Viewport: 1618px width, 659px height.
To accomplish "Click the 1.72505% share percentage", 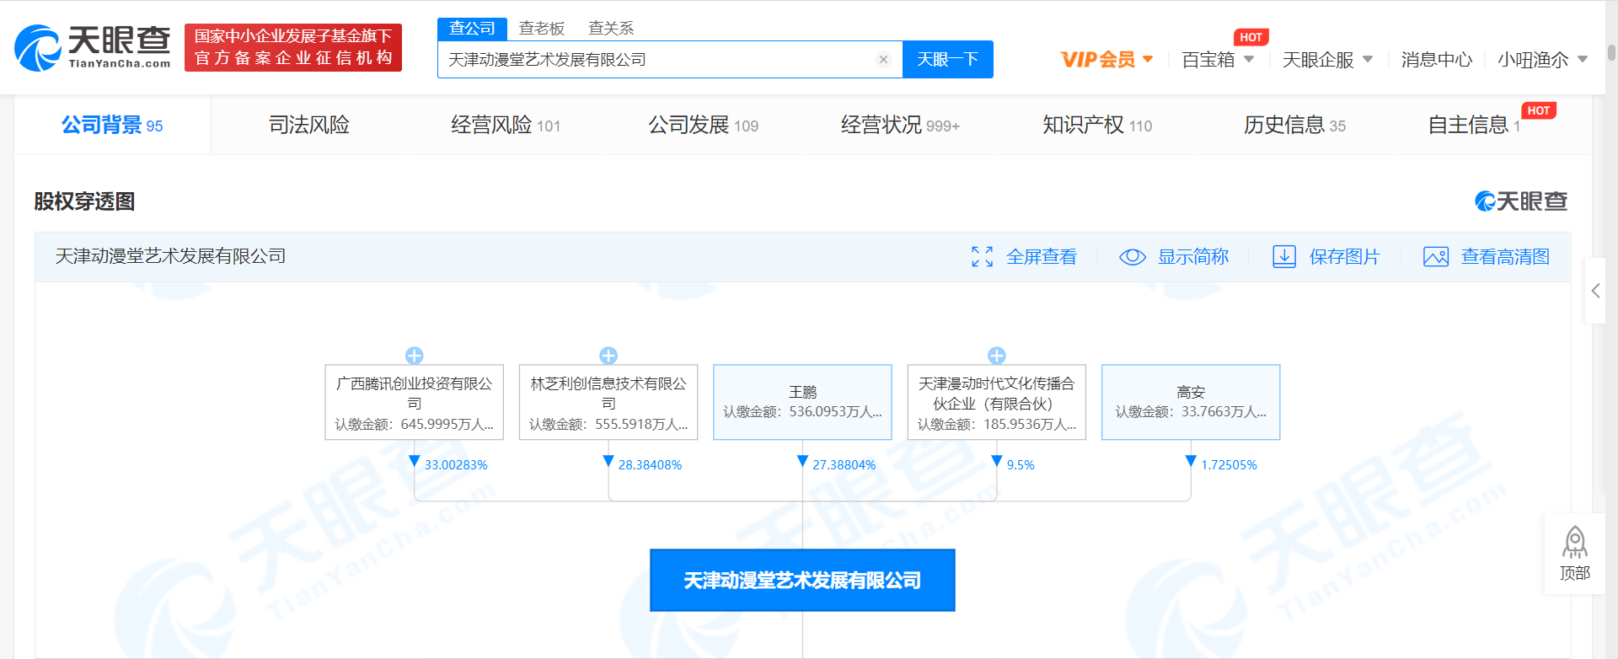I will coord(1229,465).
